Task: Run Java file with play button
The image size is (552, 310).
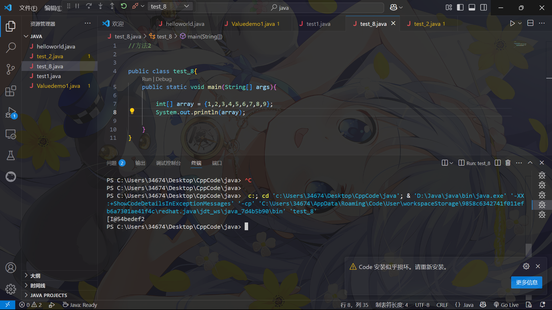Action: tap(512, 24)
